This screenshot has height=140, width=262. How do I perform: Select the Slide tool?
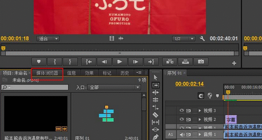(x=155, y=130)
